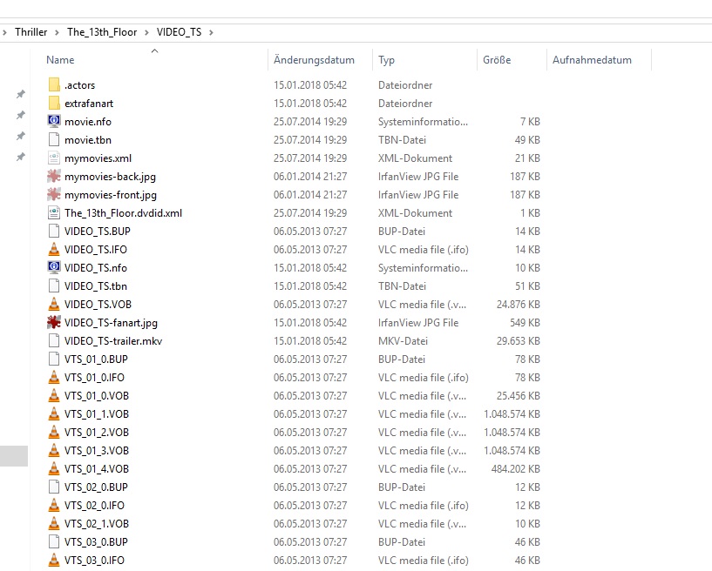Click the VTS_01_0.BUP file icon
Screen dimensions: 712x571
53,359
